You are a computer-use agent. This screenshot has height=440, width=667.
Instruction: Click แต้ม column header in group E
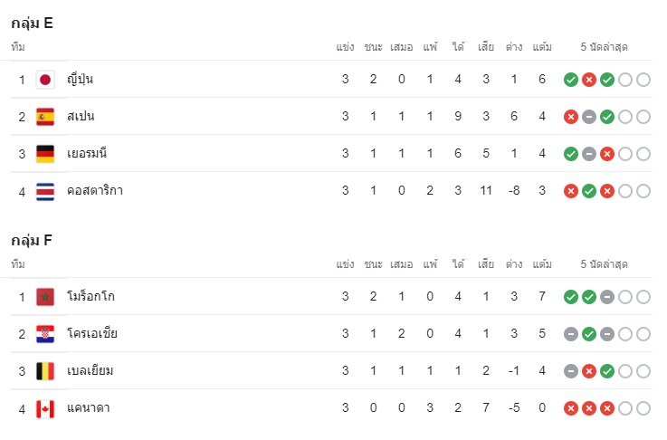pos(542,47)
